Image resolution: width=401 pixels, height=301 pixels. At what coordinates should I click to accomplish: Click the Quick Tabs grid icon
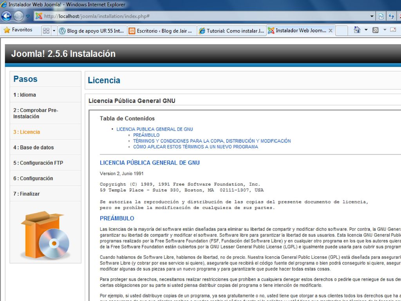[x=46, y=31]
